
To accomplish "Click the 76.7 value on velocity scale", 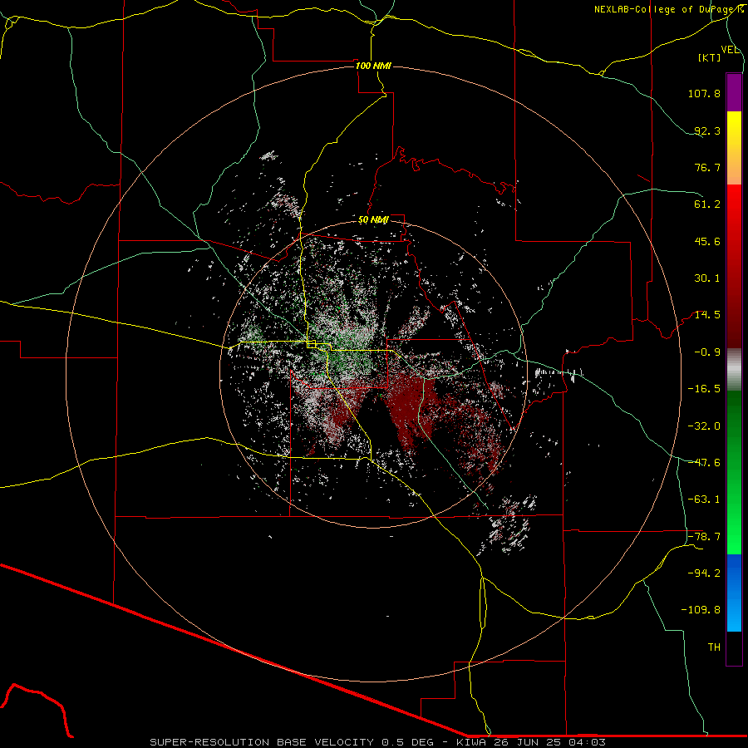I will point(707,167).
